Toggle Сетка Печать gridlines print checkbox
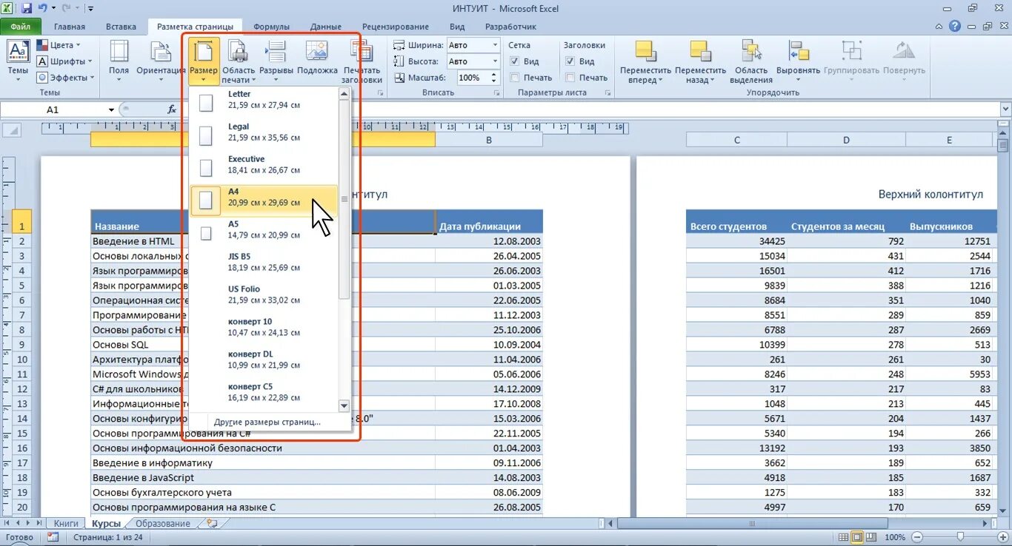This screenshot has width=1012, height=546. click(515, 78)
